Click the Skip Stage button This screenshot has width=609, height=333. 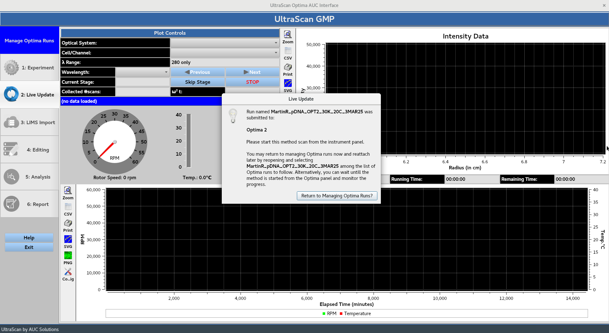[x=198, y=82]
